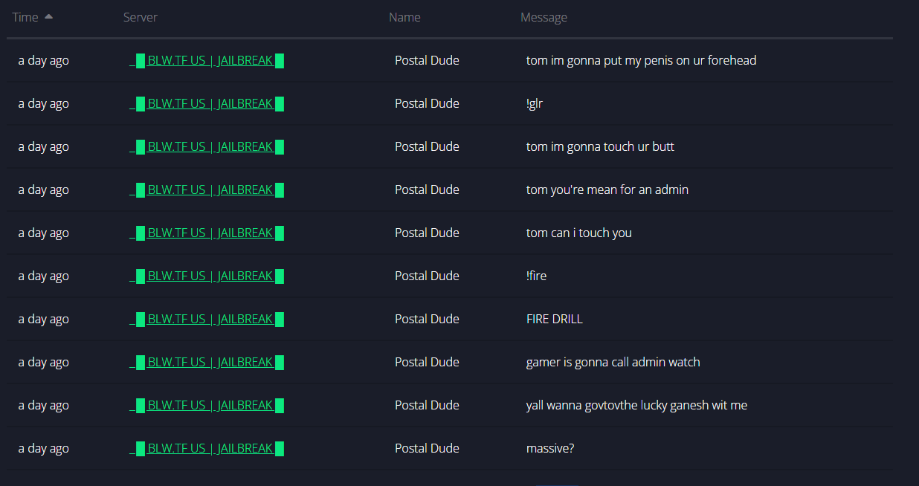Click Postal Dude name in the '!glr' row
The height and width of the screenshot is (486, 919).
(427, 104)
